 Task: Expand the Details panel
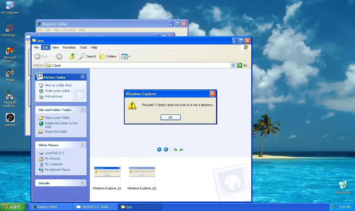click(x=82, y=183)
